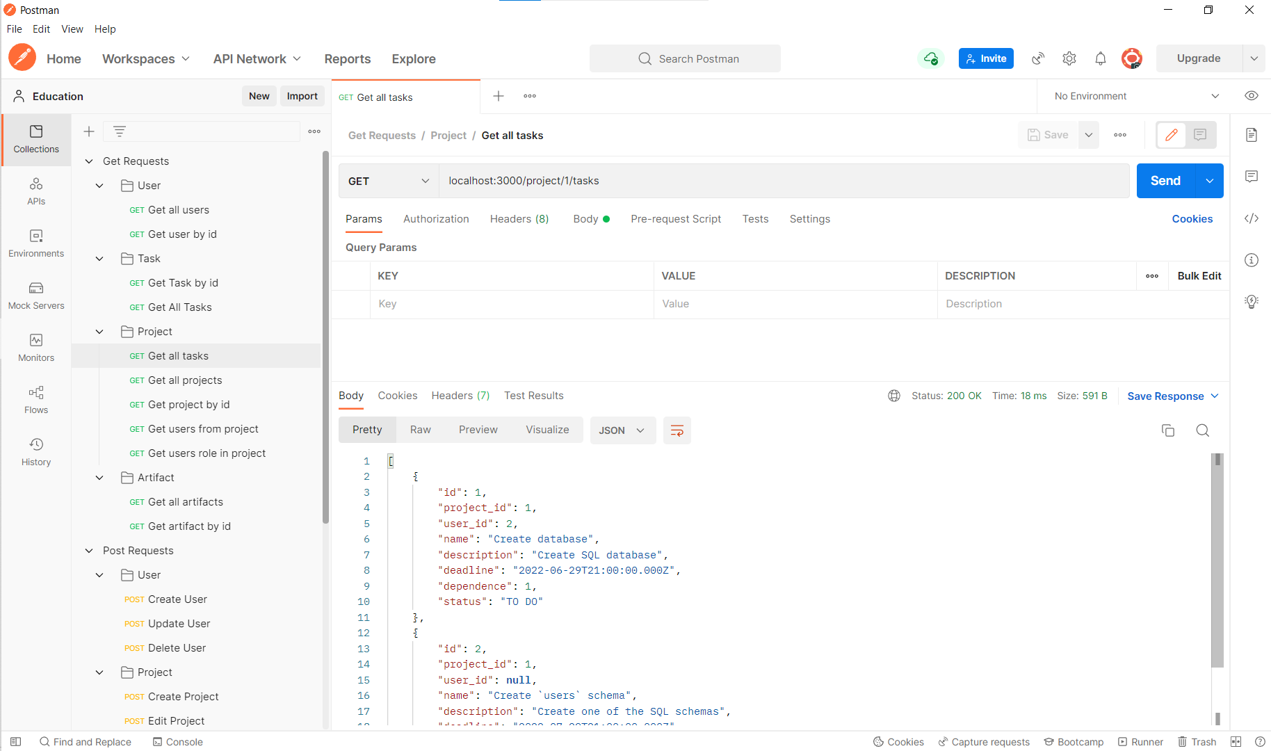Open the Environments panel
Screen dimensions: 1271x751
pos(36,243)
